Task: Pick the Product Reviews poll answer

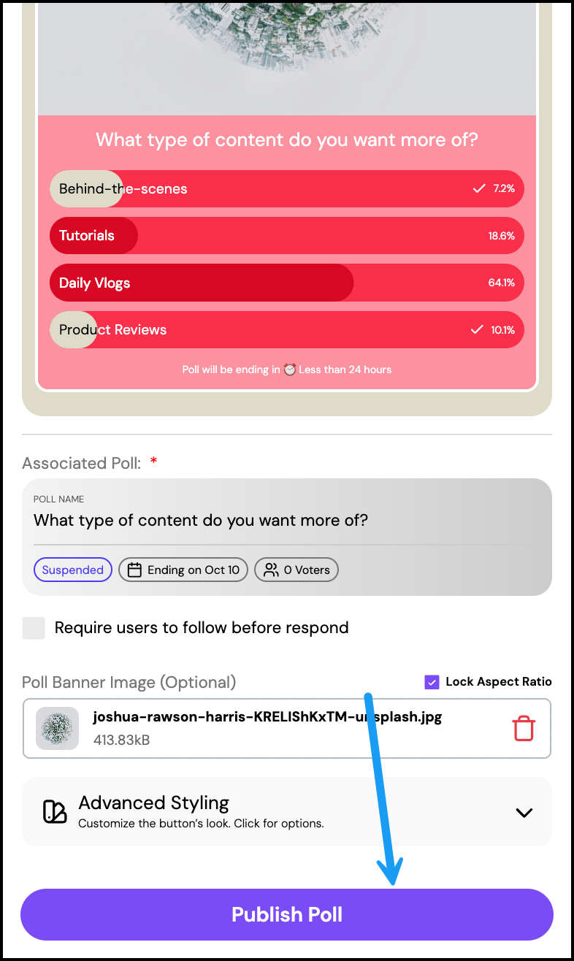Action: click(286, 330)
